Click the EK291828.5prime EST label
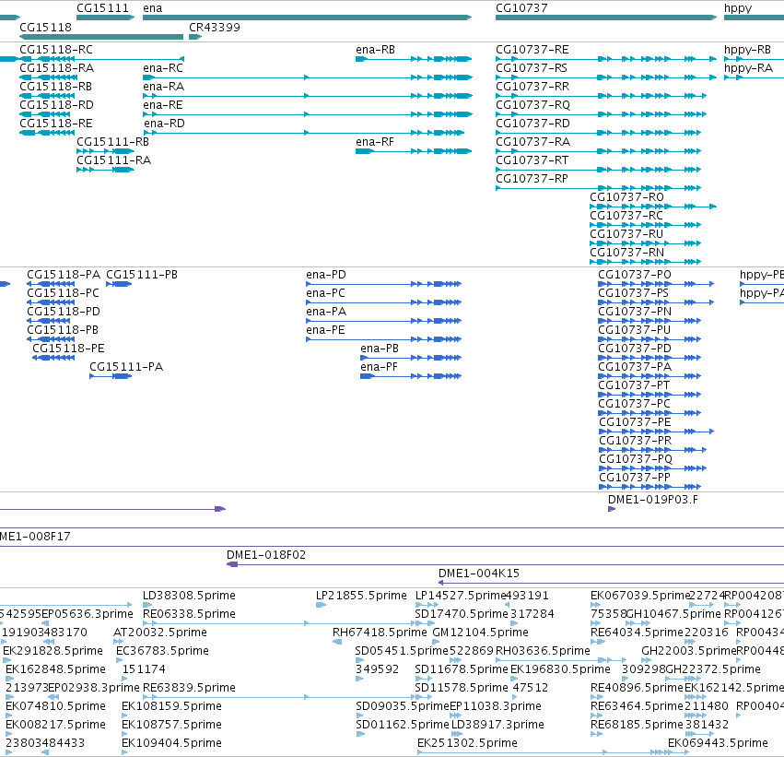Viewport: 784px width, 757px height. click(53, 651)
